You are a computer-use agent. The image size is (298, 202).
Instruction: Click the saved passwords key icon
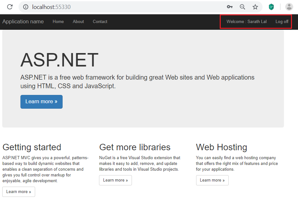[x=230, y=7]
